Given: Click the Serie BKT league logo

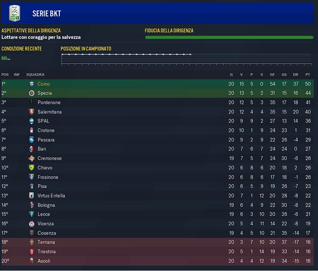Looking at the screenshot, I should click(15, 13).
